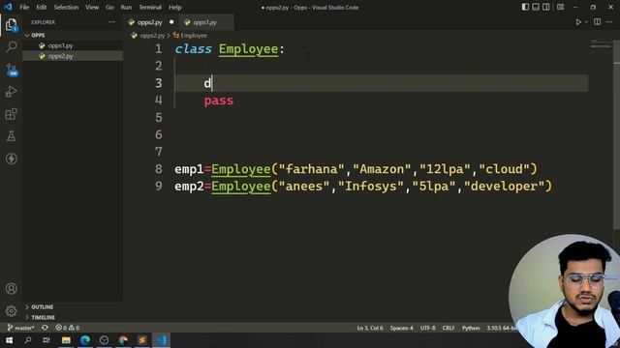Image resolution: width=620 pixels, height=348 pixels.
Task: Click the Run Python File play button
Action: click(578, 22)
